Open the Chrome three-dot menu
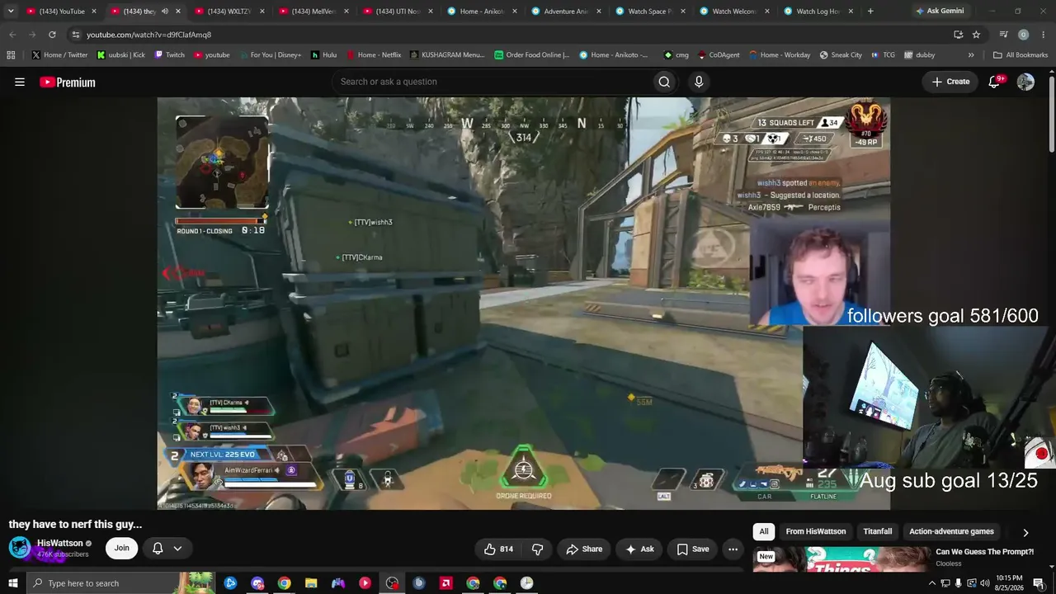 point(1043,35)
